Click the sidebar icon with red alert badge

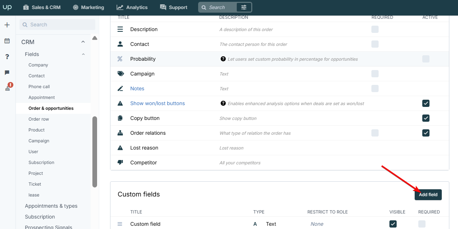point(8,87)
